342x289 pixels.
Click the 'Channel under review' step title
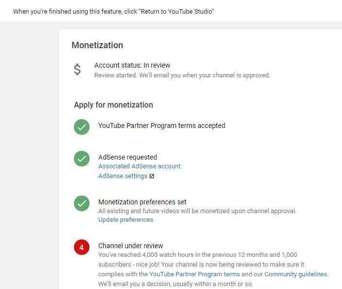click(x=131, y=246)
